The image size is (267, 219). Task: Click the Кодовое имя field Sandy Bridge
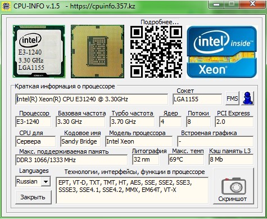[80, 141]
